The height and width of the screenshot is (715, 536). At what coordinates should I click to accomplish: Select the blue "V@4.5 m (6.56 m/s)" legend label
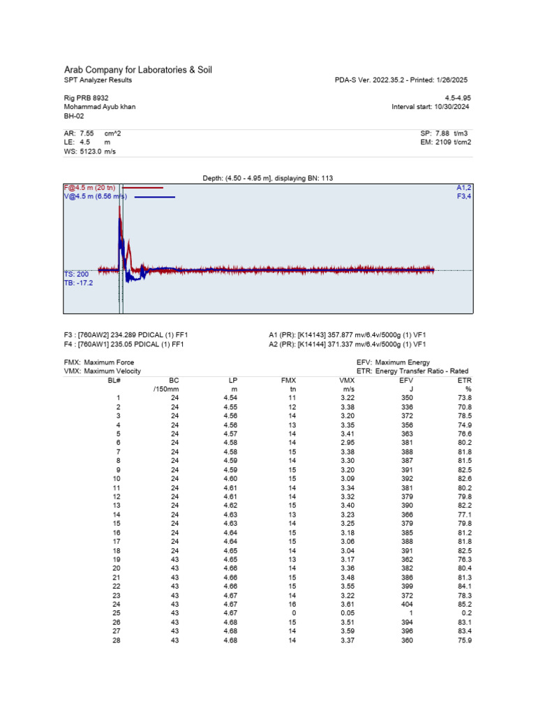tap(95, 196)
